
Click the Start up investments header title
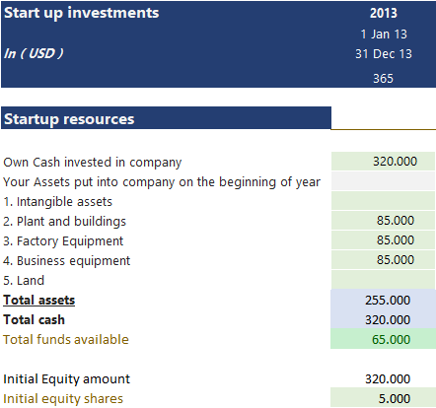click(x=82, y=13)
